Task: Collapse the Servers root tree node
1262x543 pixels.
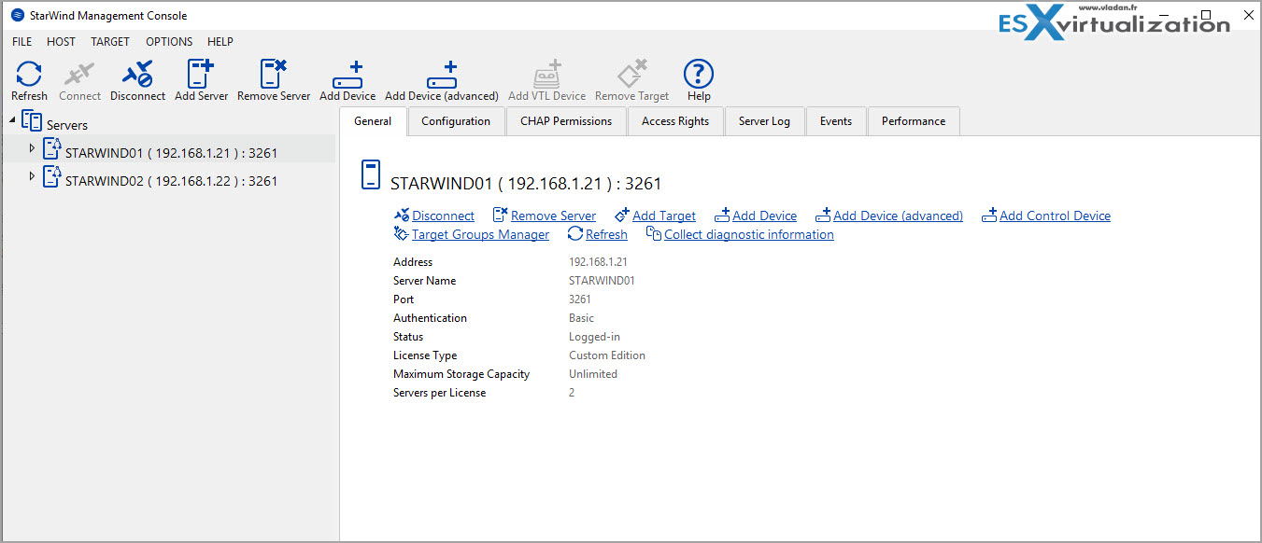Action: (x=11, y=121)
